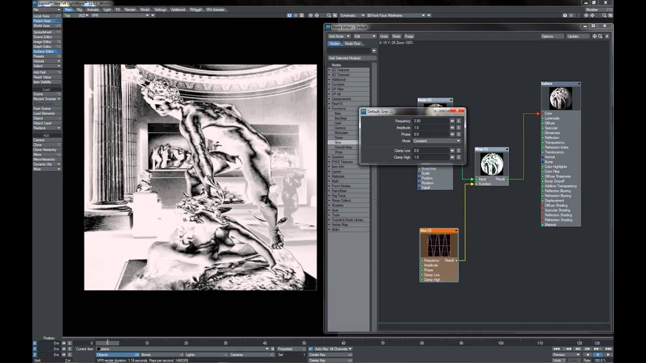
Task: Switch to the Node Flow tab
Action: pos(353,43)
